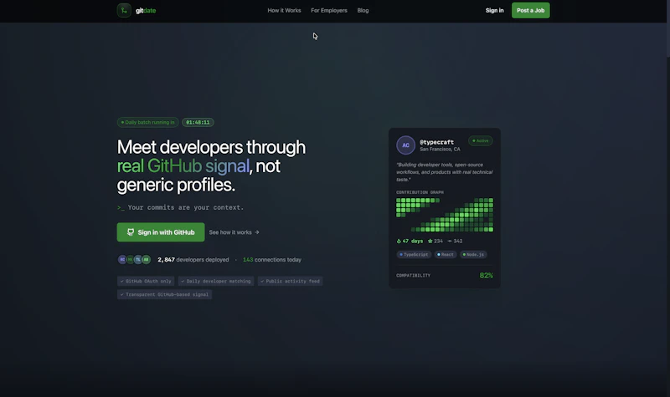Click the real GitHub signal headline text
Image resolution: width=670 pixels, height=397 pixels.
click(x=183, y=165)
